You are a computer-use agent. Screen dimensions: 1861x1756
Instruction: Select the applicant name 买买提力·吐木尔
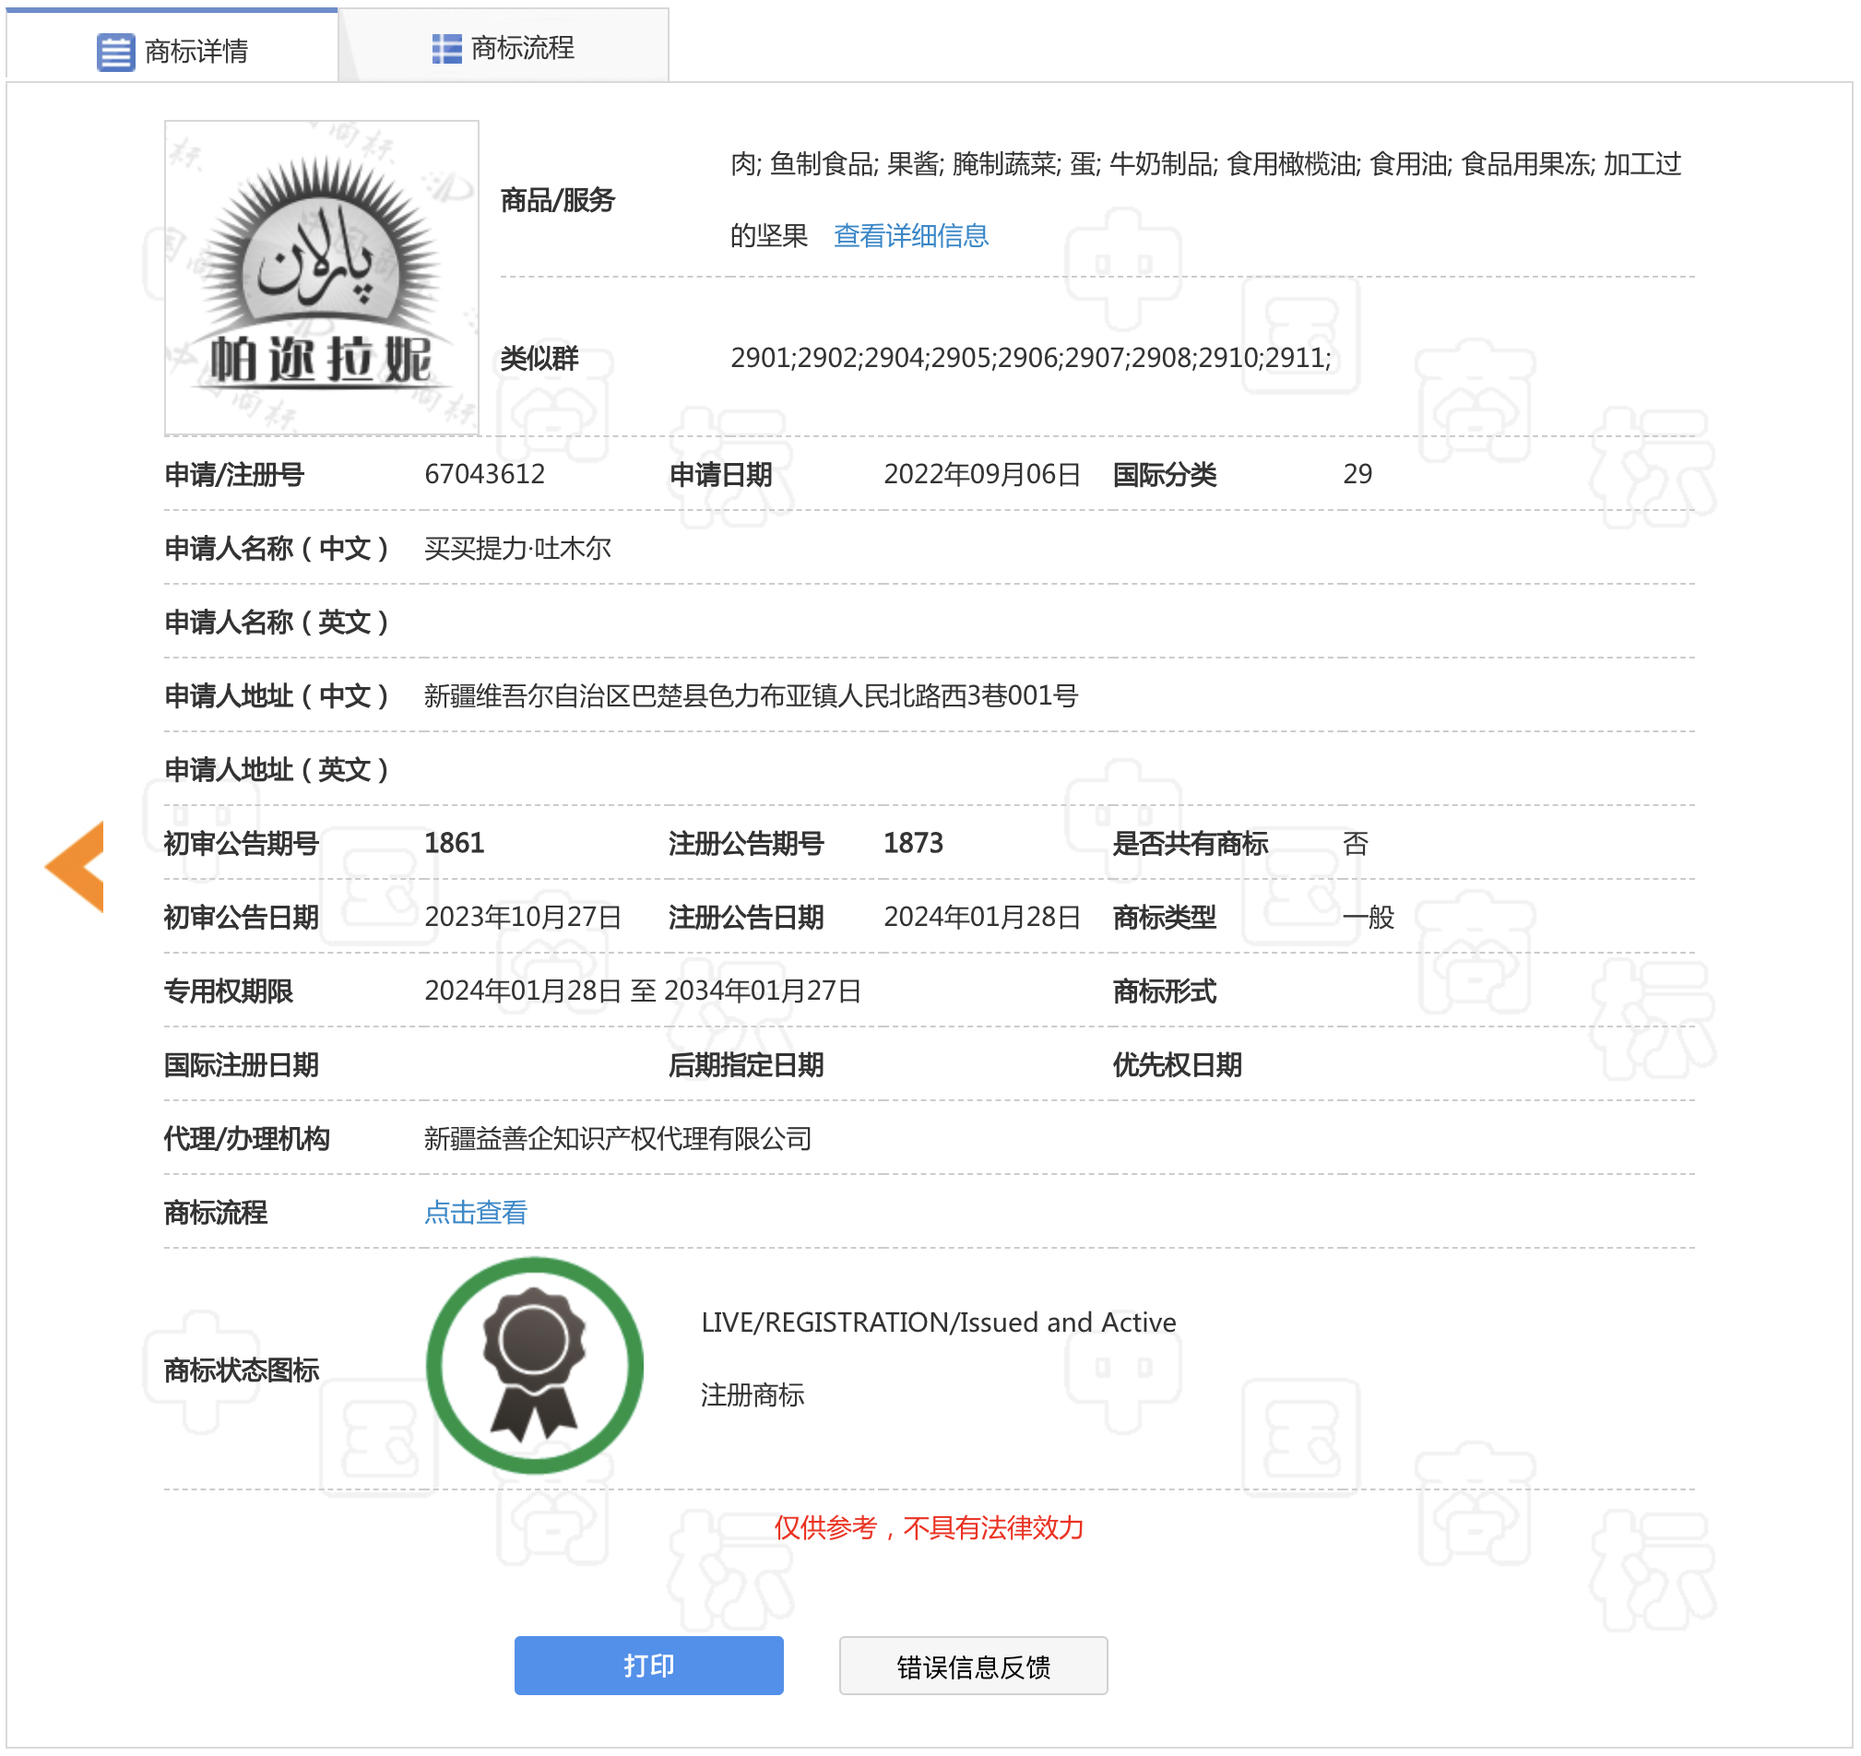(x=517, y=549)
